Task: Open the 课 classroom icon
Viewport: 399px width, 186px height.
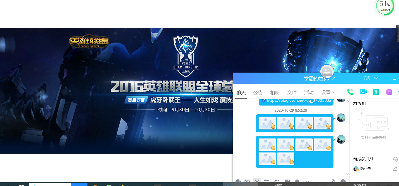Action: coord(376,92)
